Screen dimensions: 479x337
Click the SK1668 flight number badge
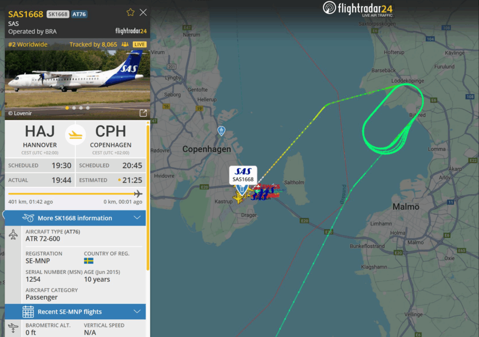tap(58, 14)
